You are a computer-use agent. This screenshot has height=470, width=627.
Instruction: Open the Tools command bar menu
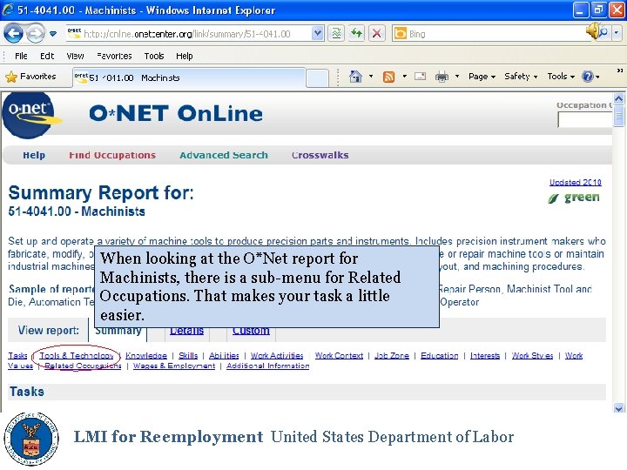point(561,77)
